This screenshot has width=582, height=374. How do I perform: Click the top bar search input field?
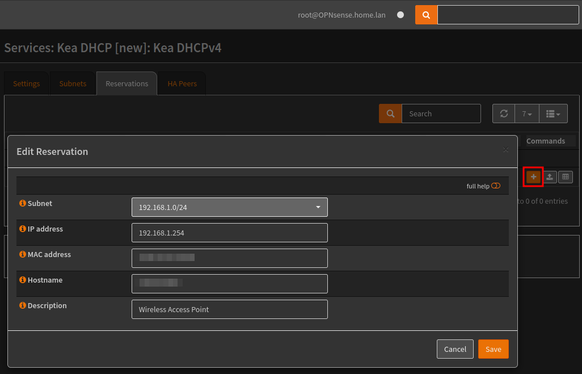pos(508,15)
